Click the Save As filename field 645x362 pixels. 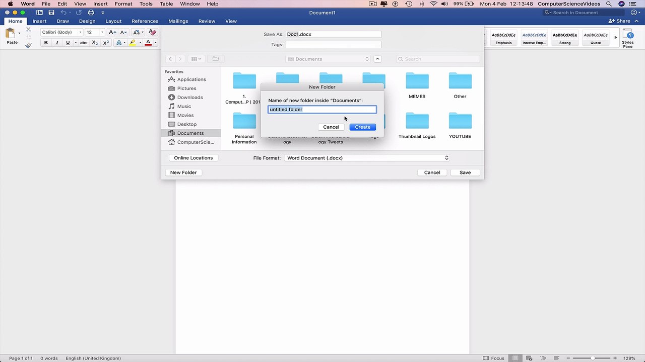pyautogui.click(x=333, y=34)
